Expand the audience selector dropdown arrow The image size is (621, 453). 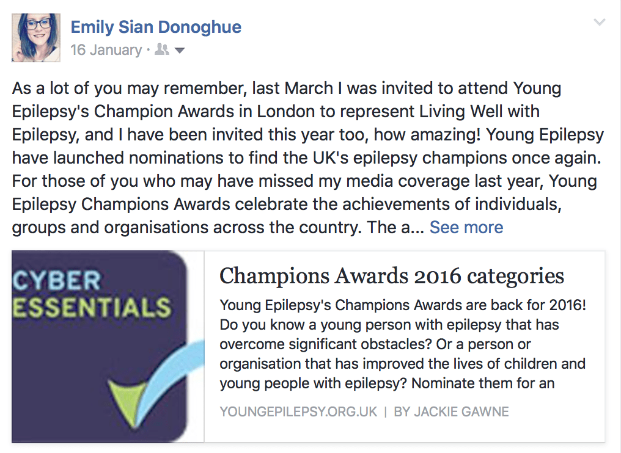[x=180, y=51]
